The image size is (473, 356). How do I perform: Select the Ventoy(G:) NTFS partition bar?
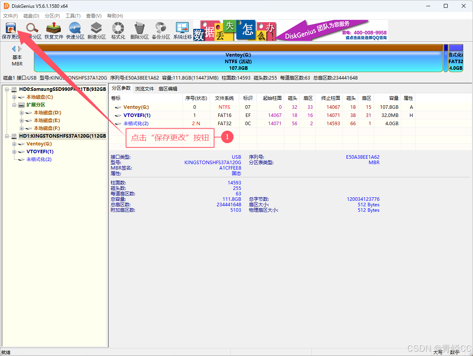point(238,58)
